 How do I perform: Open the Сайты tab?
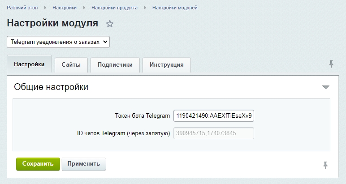click(x=71, y=65)
